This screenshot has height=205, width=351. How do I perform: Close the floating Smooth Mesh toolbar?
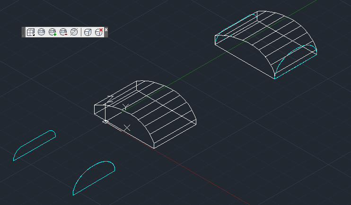[106, 29]
